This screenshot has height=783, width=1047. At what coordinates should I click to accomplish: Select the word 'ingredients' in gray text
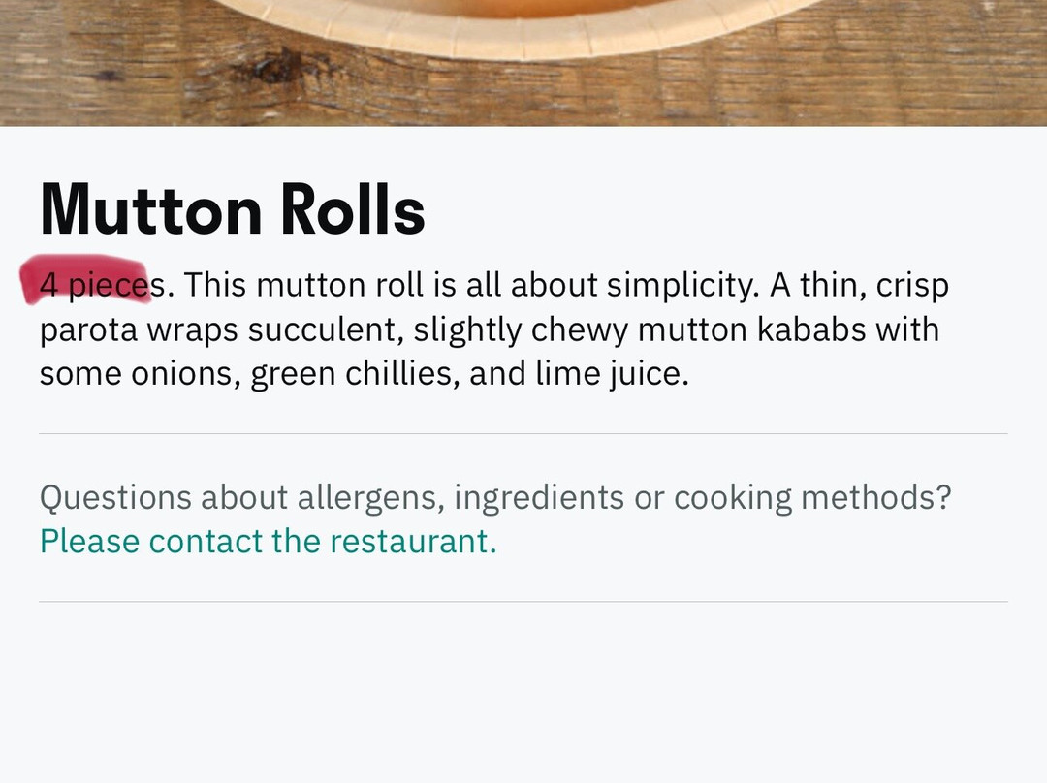pos(539,498)
